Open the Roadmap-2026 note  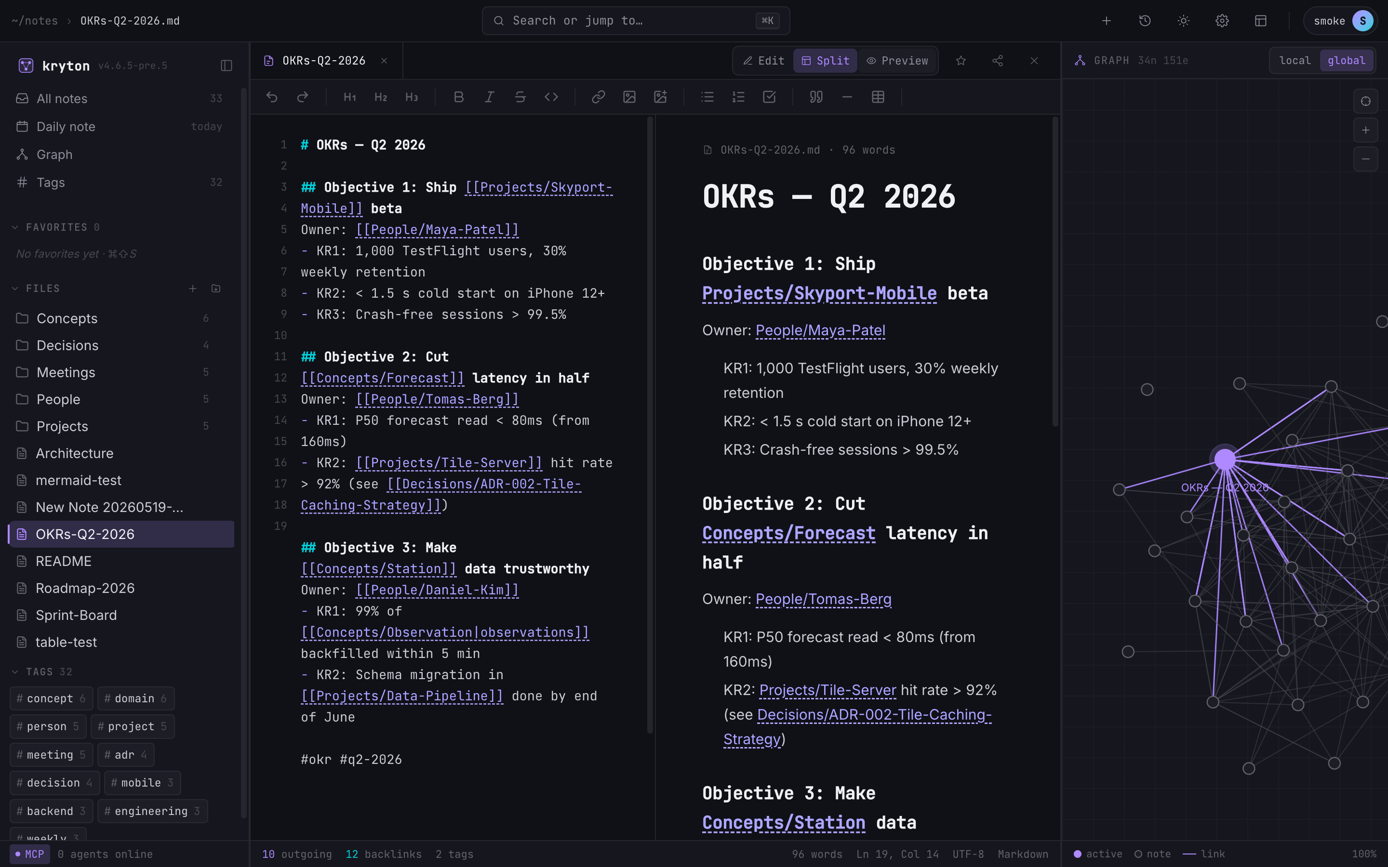[121, 588]
